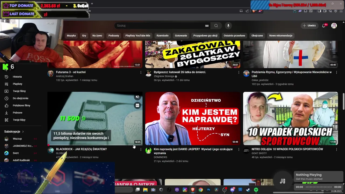Select the Playlisty YouTube Mix chip
Image resolution: width=345 pixels, height=194 pixels.
[x=138, y=36]
